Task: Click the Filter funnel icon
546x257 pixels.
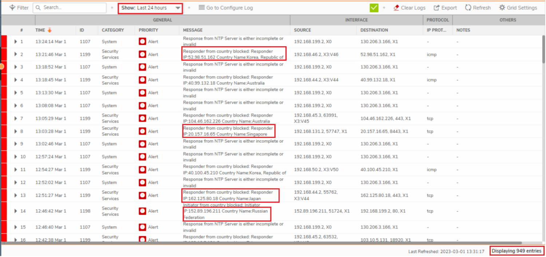Action: coord(12,8)
